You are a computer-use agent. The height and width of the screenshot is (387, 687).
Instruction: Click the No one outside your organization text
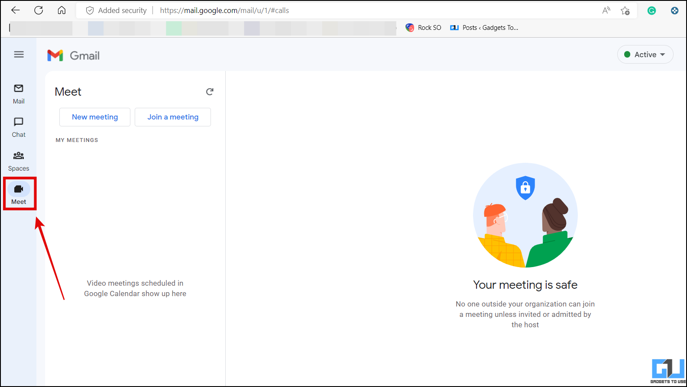[x=525, y=314]
